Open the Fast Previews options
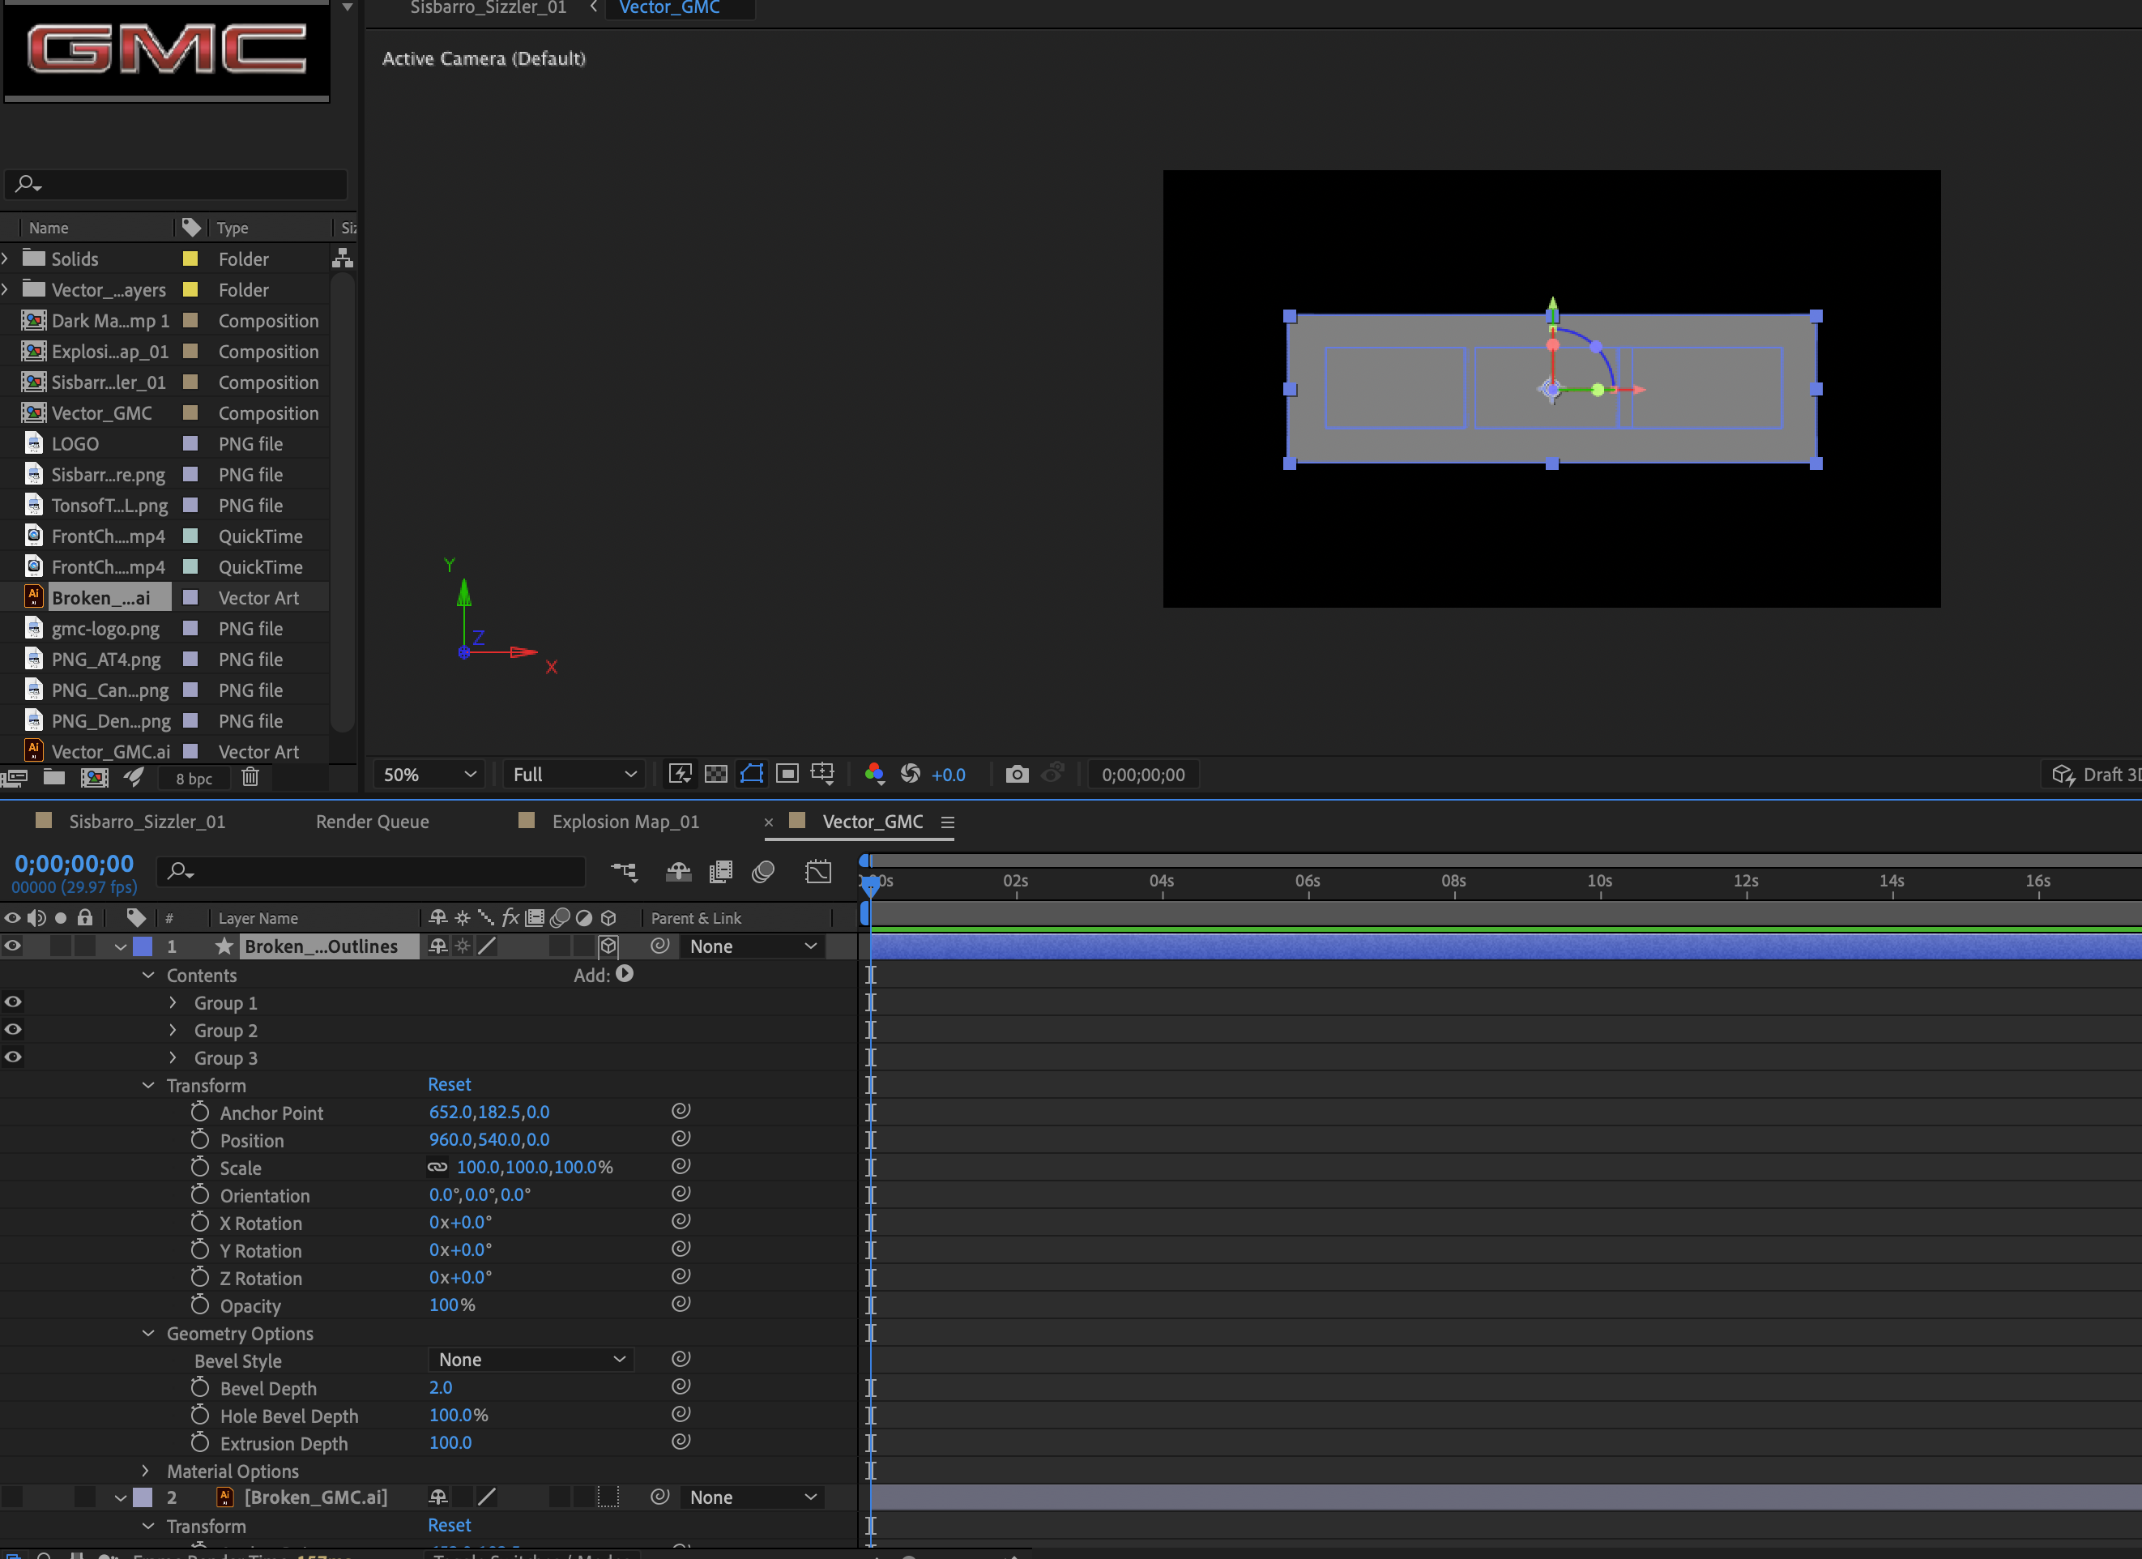This screenshot has width=2142, height=1559. click(x=680, y=774)
